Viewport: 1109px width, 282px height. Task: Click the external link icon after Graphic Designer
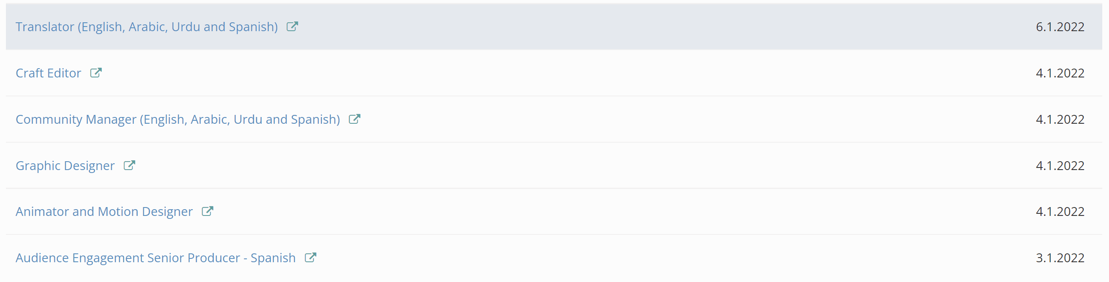coord(129,165)
